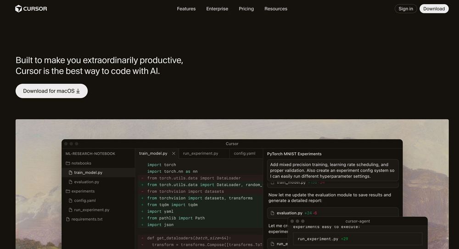Open the Features menu

(x=186, y=9)
